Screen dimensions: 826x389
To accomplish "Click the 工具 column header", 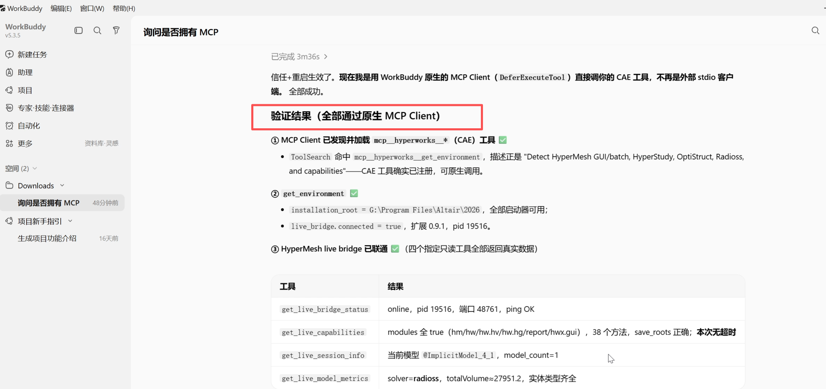I will coord(288,287).
